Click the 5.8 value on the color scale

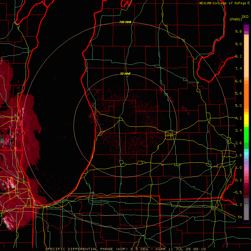(238, 93)
